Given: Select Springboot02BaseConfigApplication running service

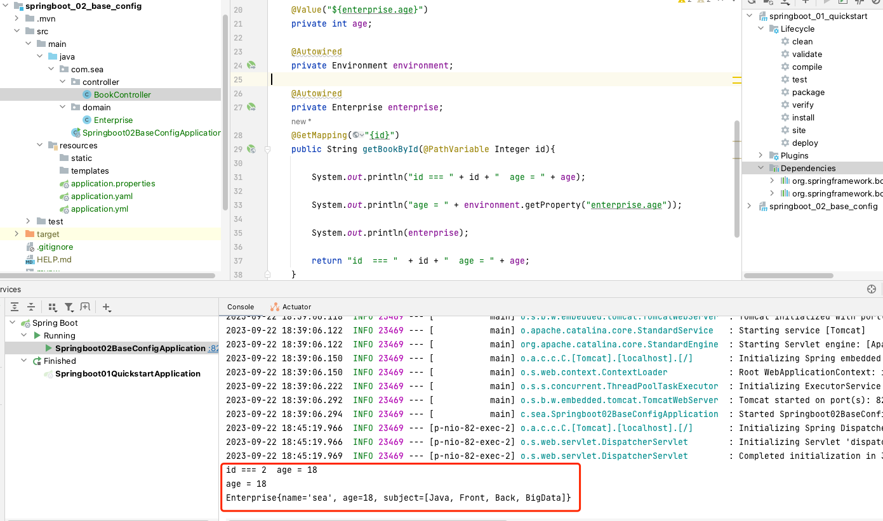Looking at the screenshot, I should click(130, 348).
